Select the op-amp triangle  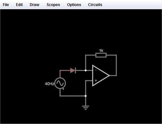(101, 76)
